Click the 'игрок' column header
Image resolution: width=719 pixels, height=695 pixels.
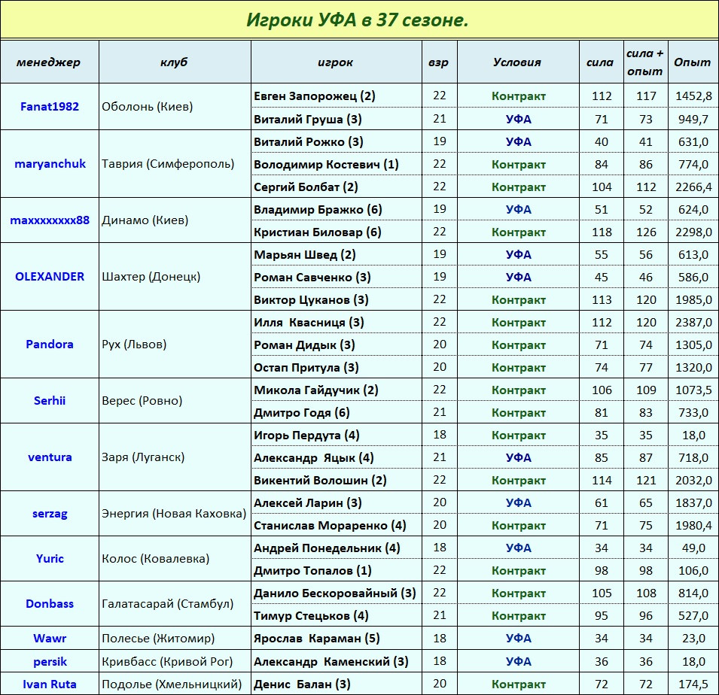click(x=336, y=62)
